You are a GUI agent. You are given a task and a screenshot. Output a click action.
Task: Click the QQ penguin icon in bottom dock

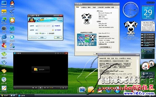coord(100,90)
